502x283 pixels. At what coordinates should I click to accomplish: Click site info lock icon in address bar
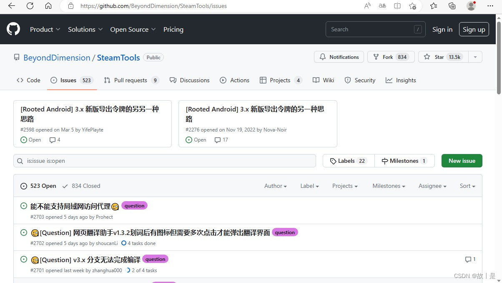click(71, 6)
